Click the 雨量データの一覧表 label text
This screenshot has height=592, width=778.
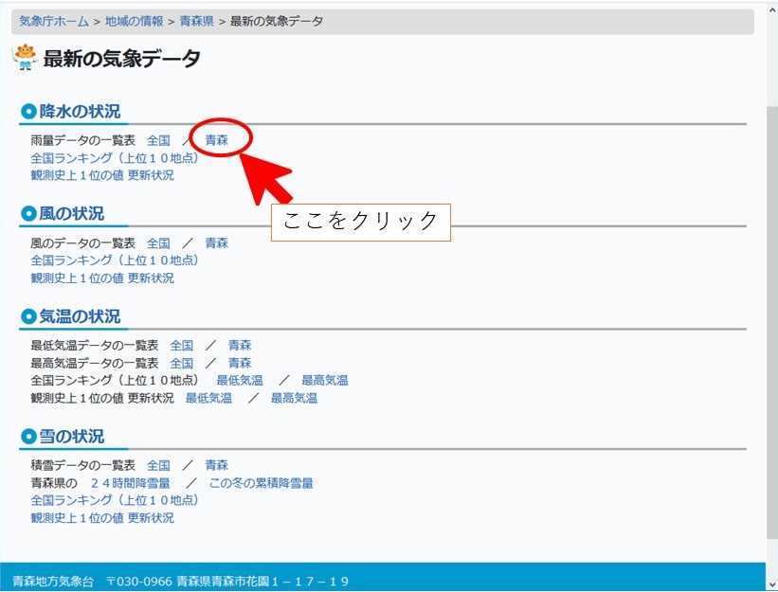[x=82, y=140]
